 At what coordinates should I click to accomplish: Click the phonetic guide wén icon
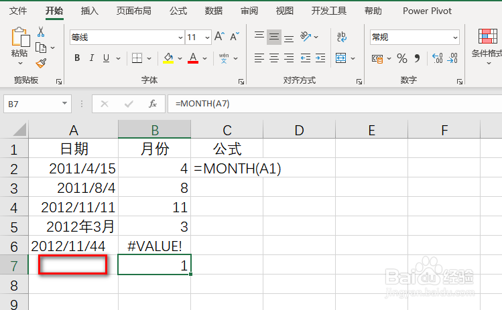(224, 58)
